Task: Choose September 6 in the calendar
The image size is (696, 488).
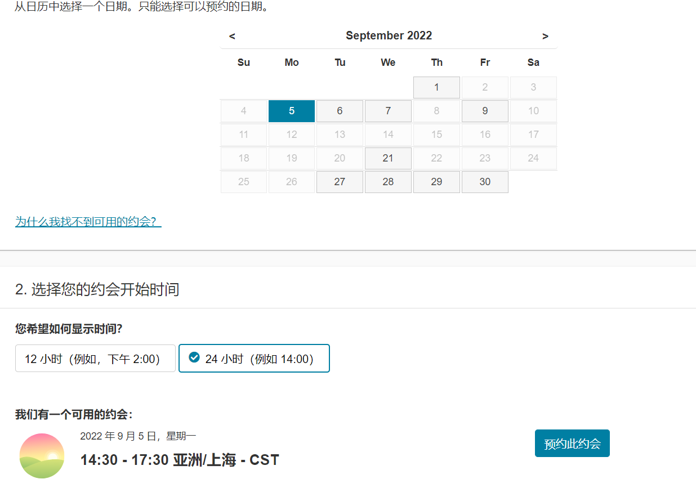Action: pos(340,111)
